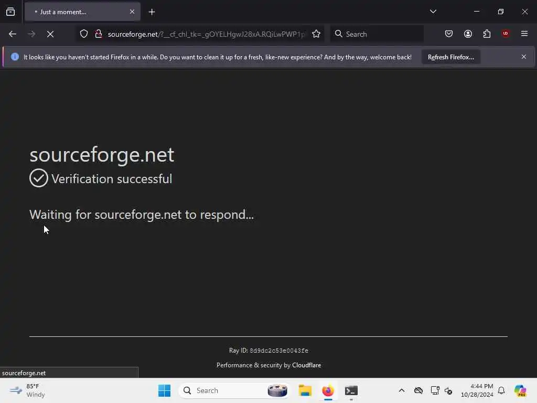Open the uBlock Origin extension icon
Screen dimensions: 537x403
(506, 34)
